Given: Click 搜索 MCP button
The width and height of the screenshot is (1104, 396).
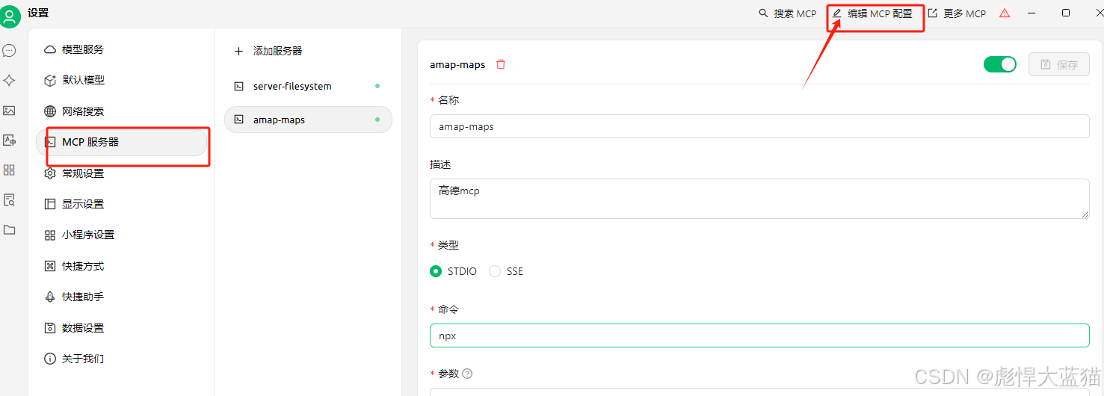Looking at the screenshot, I should tap(788, 13).
